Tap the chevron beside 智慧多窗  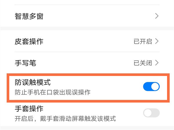pyautogui.click(x=157, y=16)
